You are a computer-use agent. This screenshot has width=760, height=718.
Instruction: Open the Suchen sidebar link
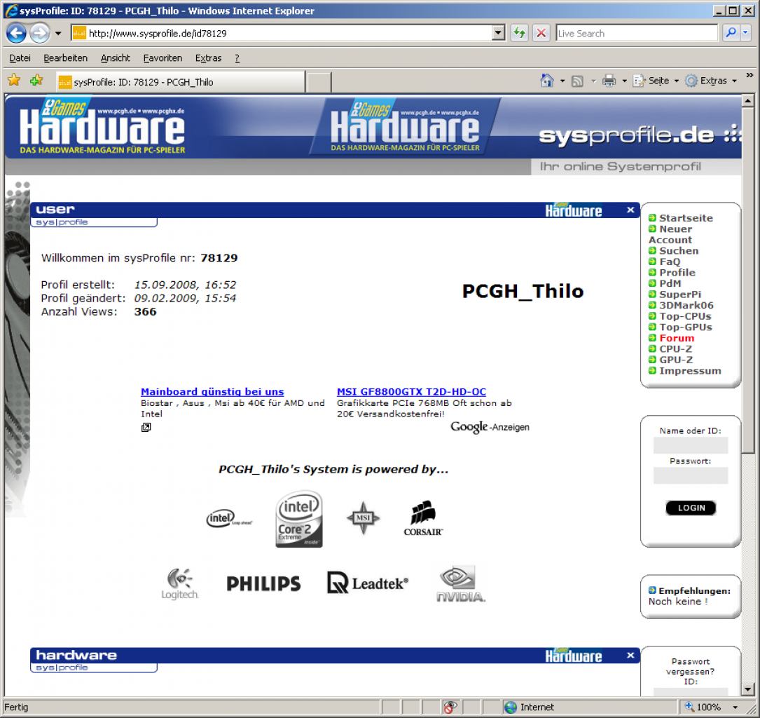coord(679,251)
